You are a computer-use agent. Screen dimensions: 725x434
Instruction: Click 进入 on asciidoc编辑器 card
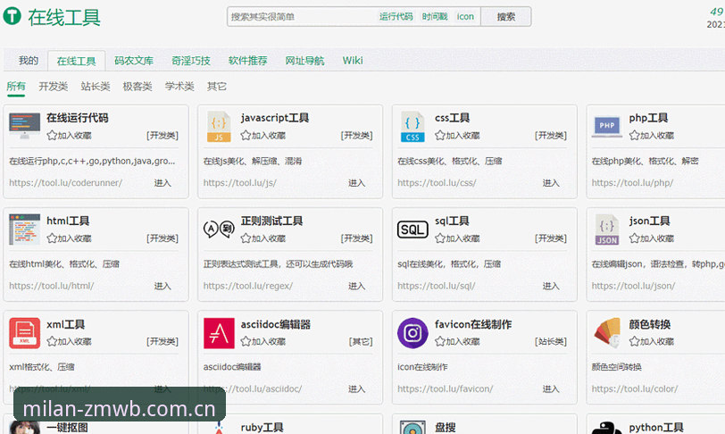point(356,389)
